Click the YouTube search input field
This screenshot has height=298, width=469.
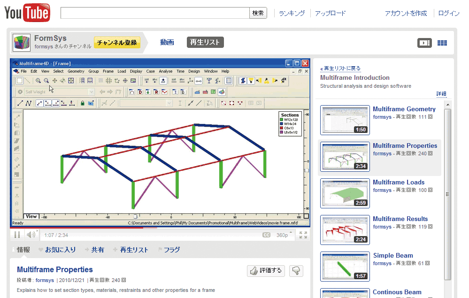[x=155, y=13]
